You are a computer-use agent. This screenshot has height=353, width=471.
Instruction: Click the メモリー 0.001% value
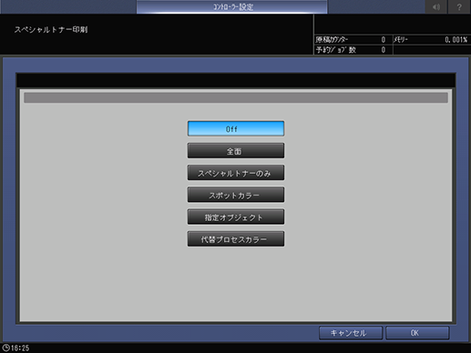click(456, 40)
